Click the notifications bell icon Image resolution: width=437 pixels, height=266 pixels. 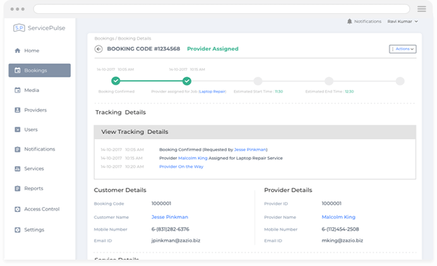[350, 21]
